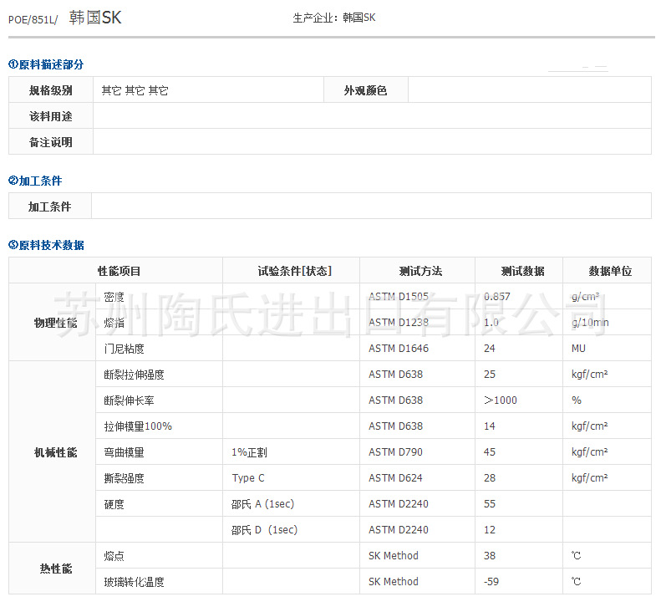Click the 该料用途 label cell

coord(51,116)
